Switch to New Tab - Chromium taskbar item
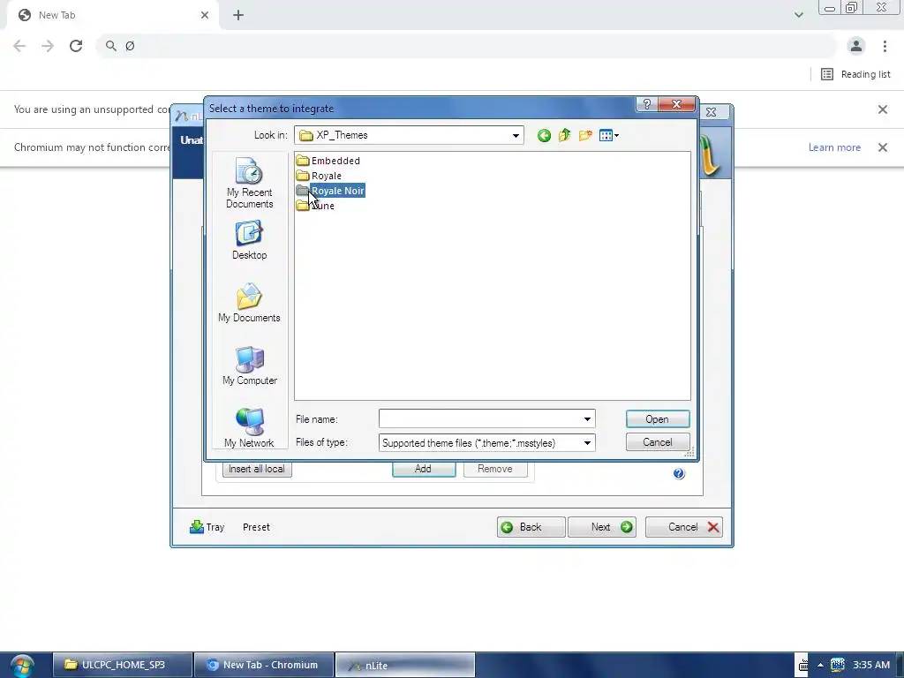 click(x=264, y=665)
